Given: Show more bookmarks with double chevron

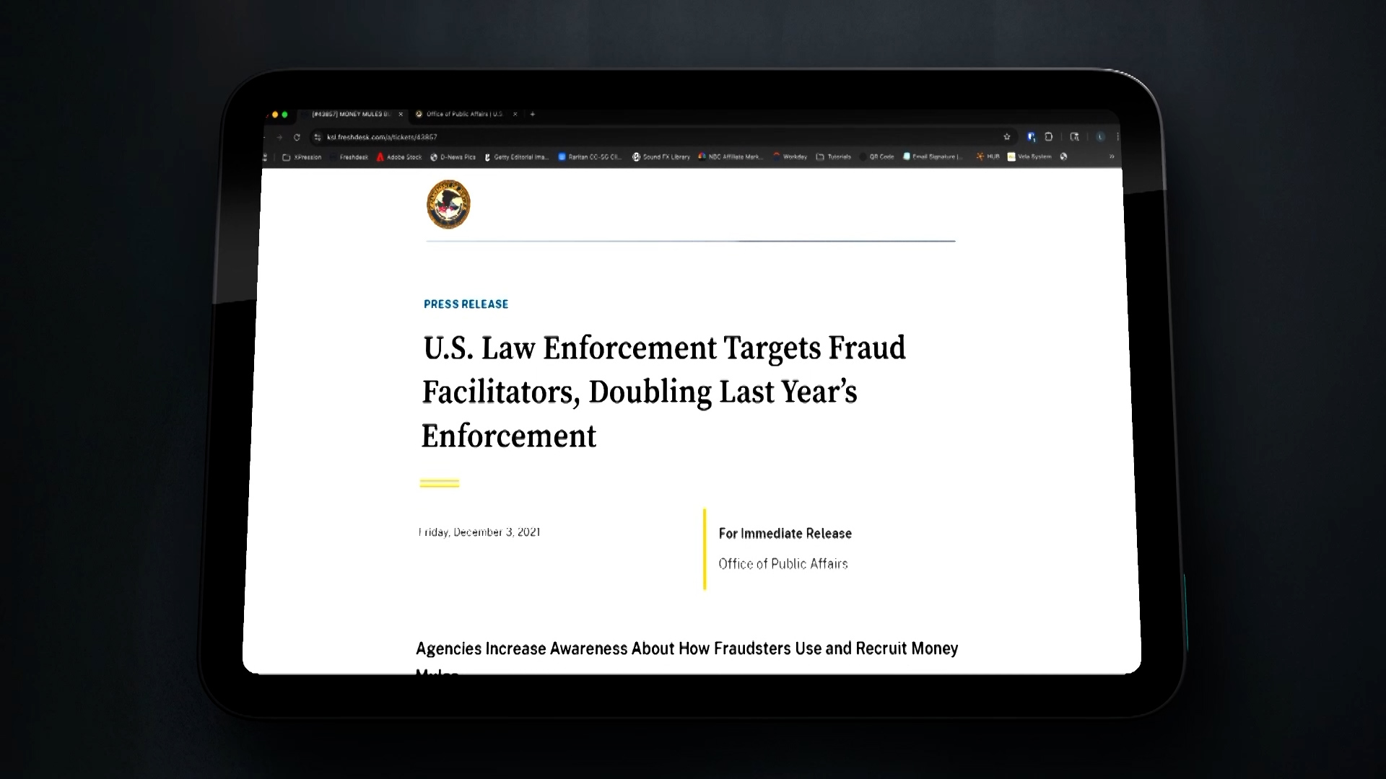Looking at the screenshot, I should (1112, 157).
